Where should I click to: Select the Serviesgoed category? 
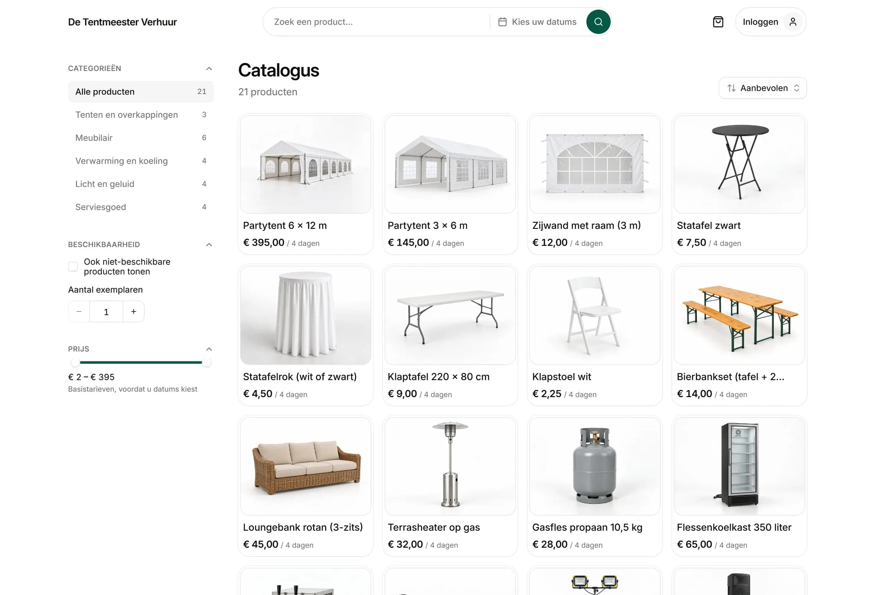(x=141, y=207)
